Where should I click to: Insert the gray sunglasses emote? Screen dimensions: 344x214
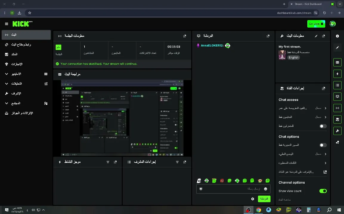tap(199, 180)
